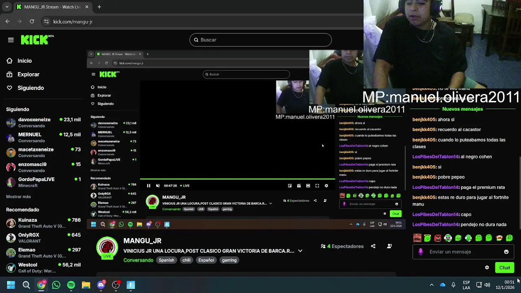521x293 pixels.
Task: Open OBS Studio from taskbar
Action: coord(116,285)
